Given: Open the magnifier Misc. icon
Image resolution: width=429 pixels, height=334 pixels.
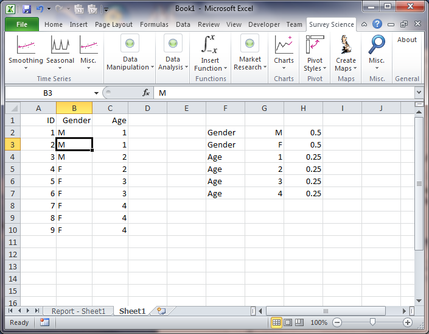Looking at the screenshot, I should 377,44.
